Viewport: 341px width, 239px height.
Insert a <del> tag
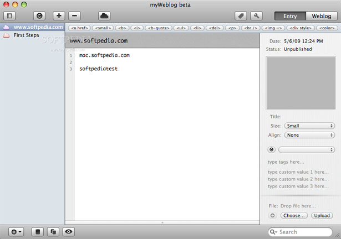point(215,28)
